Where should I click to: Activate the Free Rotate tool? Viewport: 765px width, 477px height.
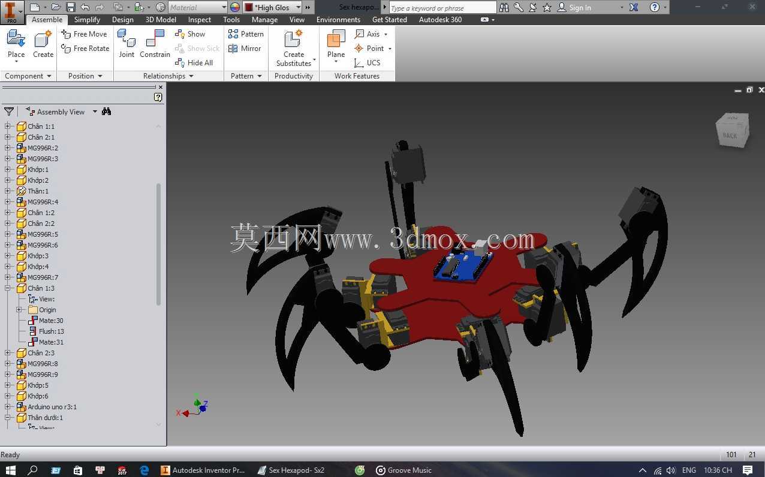[x=85, y=49]
